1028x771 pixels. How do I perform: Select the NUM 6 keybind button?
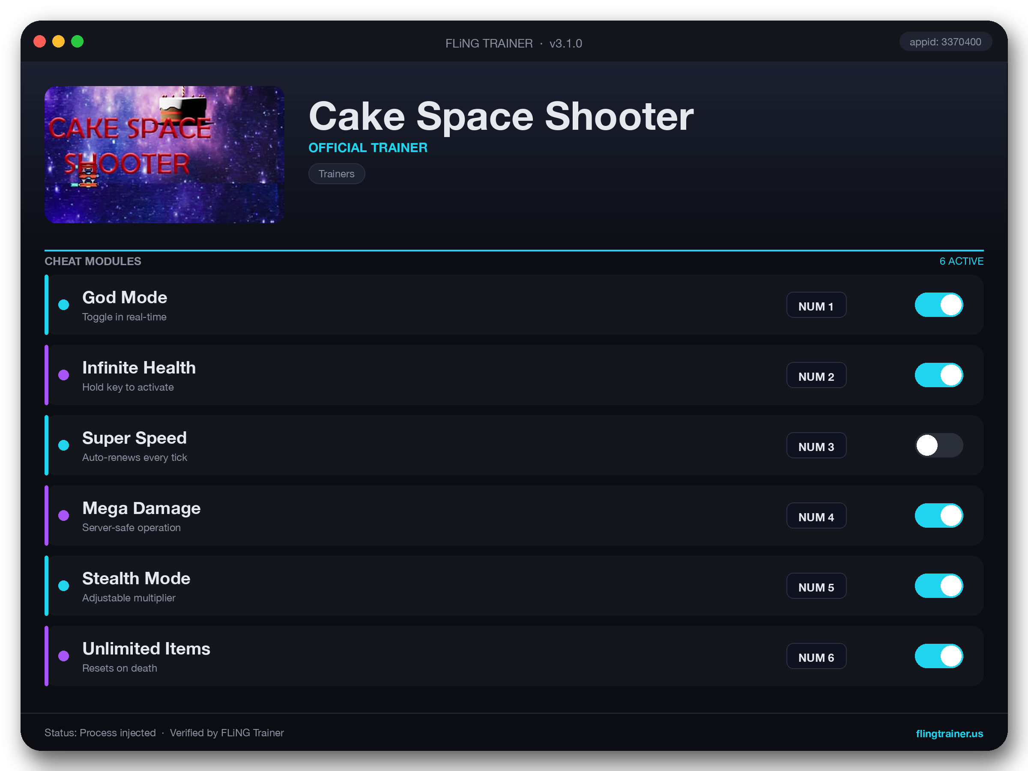tap(816, 656)
